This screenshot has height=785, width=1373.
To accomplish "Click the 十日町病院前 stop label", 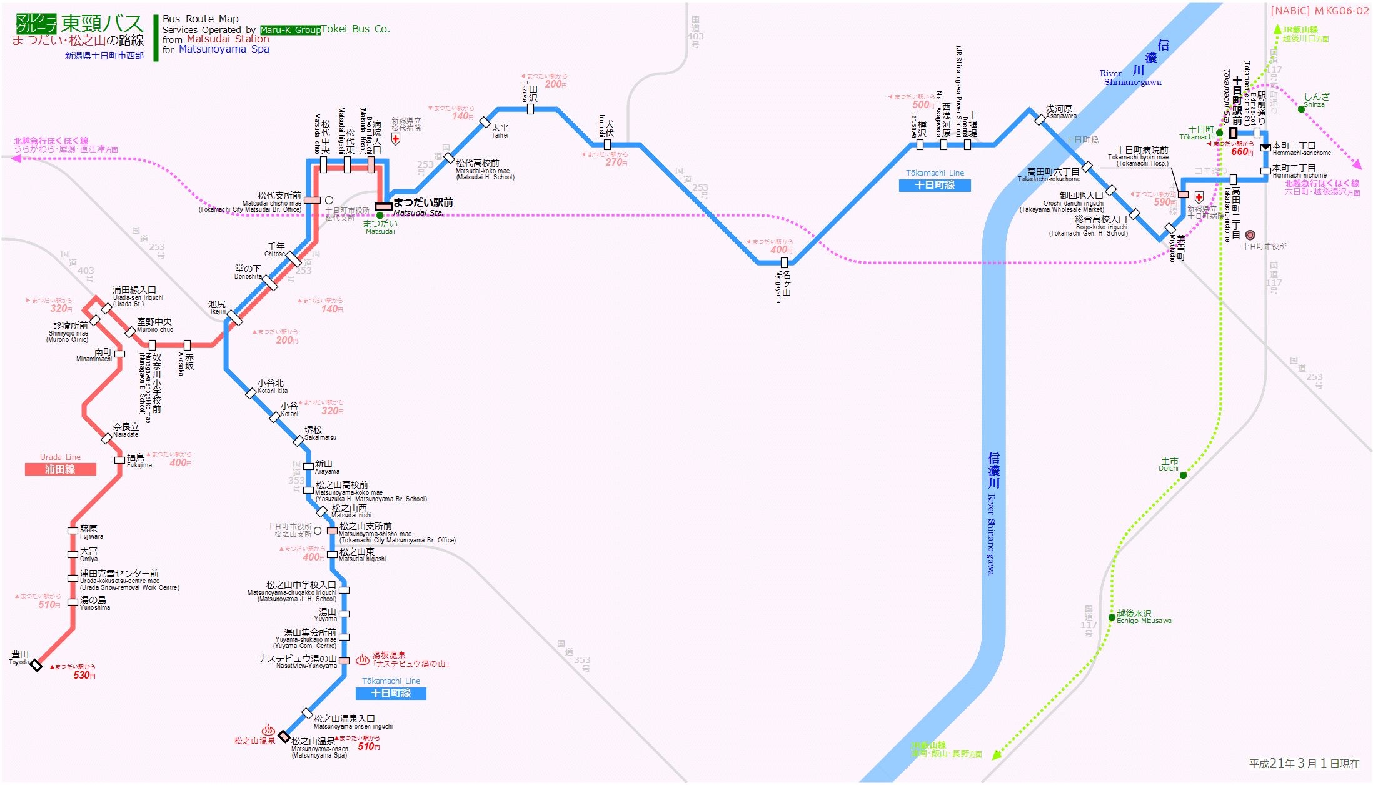I will click(1142, 149).
